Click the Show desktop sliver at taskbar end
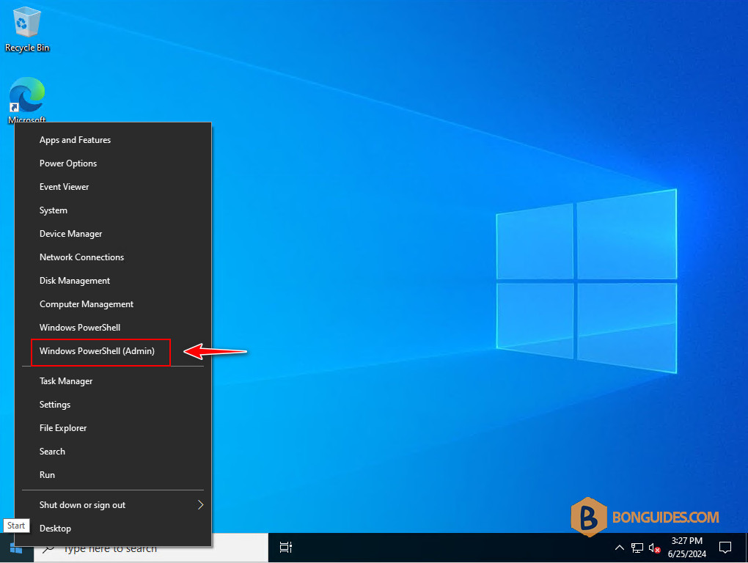The image size is (748, 563). point(746,548)
